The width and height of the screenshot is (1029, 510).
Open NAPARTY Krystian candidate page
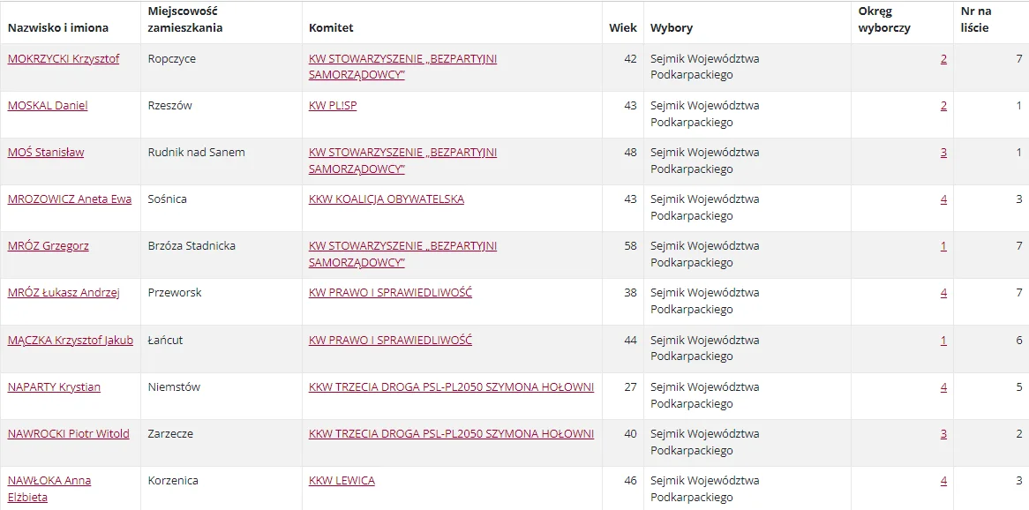[x=54, y=386]
